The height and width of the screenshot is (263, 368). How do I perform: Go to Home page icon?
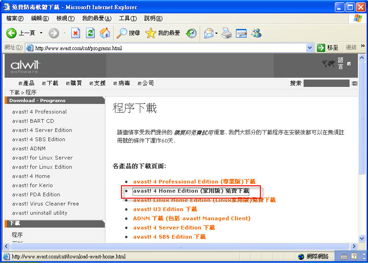[105, 33]
